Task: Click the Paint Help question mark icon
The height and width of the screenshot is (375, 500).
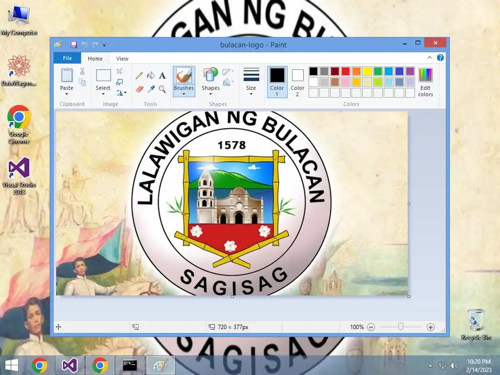Action: point(440,58)
